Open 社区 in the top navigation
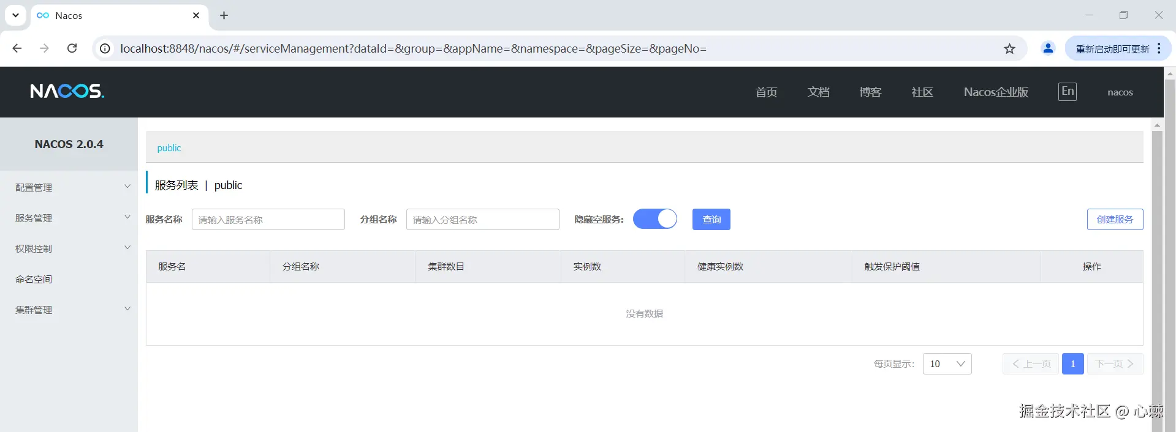Image resolution: width=1176 pixels, height=432 pixels. tap(922, 92)
